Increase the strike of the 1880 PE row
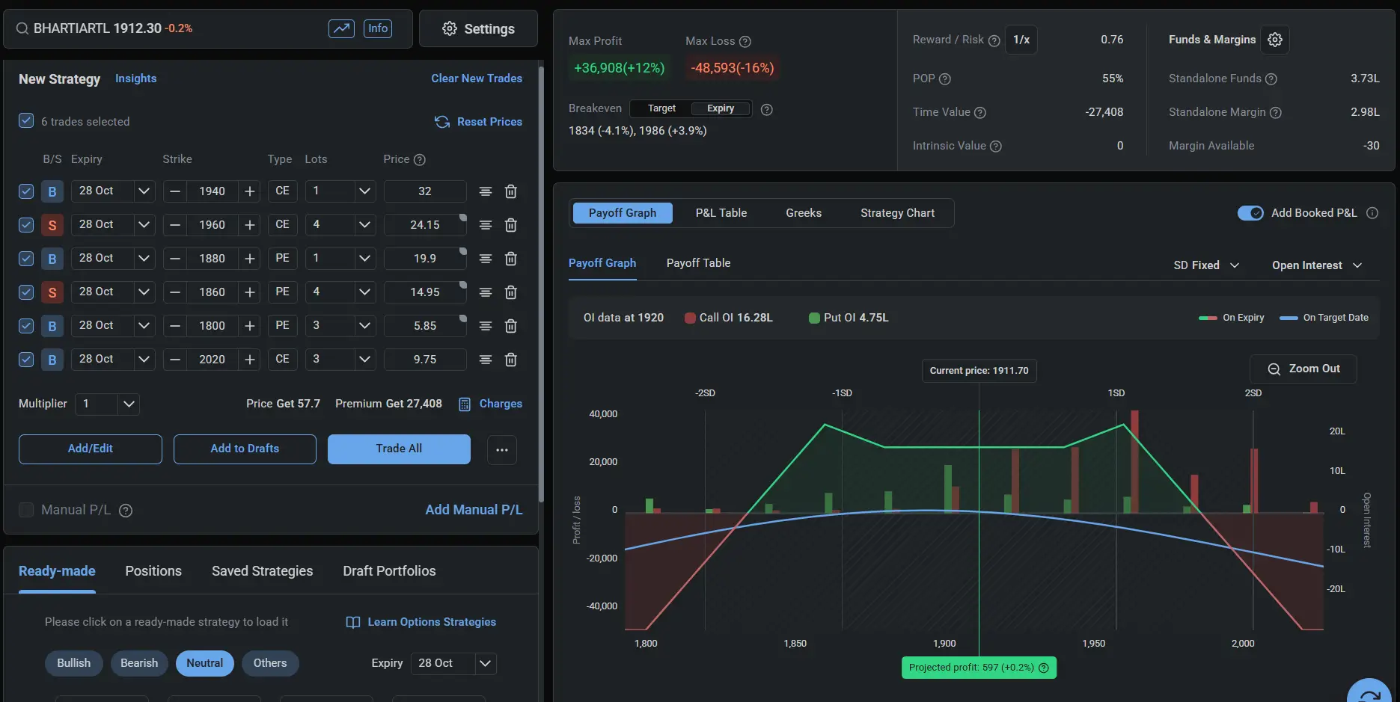Image resolution: width=1400 pixels, height=702 pixels. [250, 259]
